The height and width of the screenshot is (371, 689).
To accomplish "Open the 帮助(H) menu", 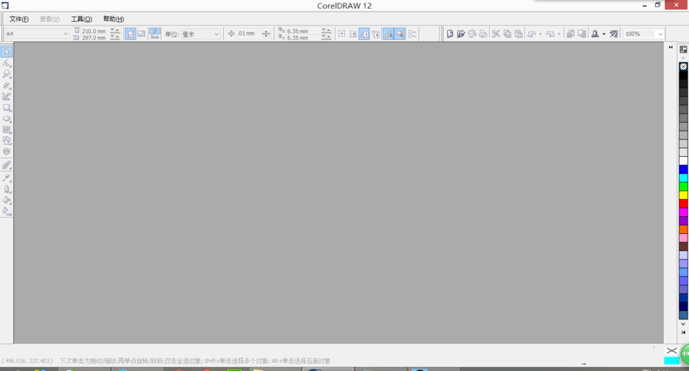I will 114,19.
